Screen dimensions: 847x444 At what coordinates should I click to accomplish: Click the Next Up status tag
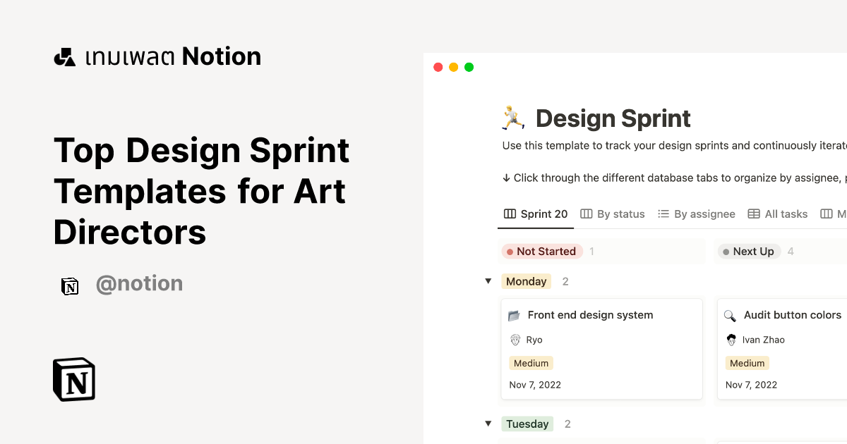[748, 252]
